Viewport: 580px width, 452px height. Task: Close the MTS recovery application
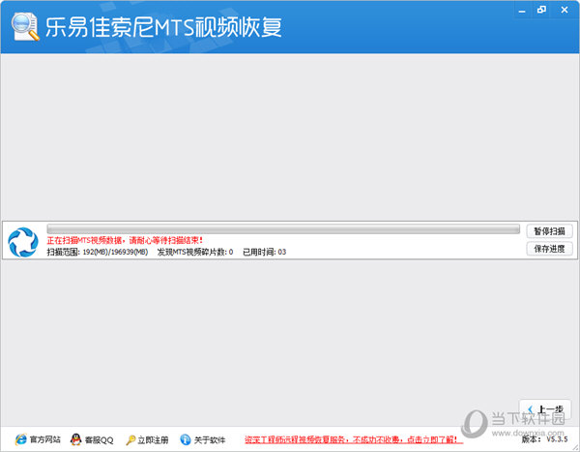565,10
